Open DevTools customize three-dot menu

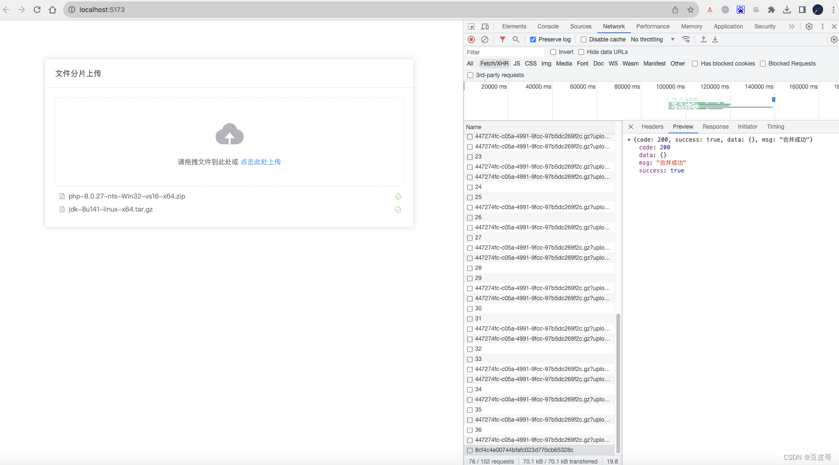click(x=823, y=27)
